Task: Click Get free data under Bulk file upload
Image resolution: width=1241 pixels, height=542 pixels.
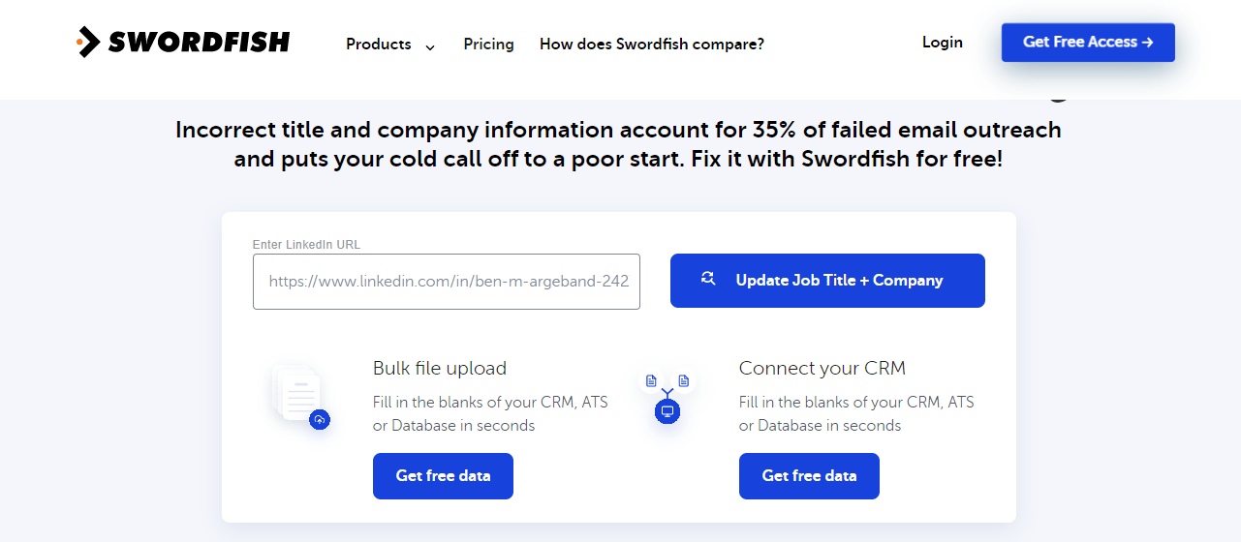Action: pyautogui.click(x=443, y=476)
